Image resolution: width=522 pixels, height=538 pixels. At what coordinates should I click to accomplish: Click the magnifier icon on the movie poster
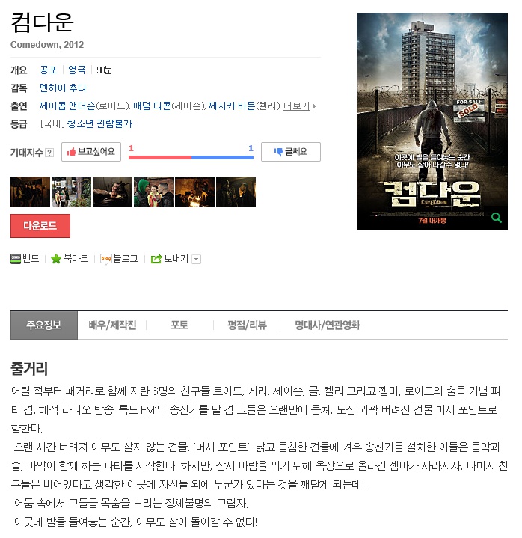pos(496,217)
